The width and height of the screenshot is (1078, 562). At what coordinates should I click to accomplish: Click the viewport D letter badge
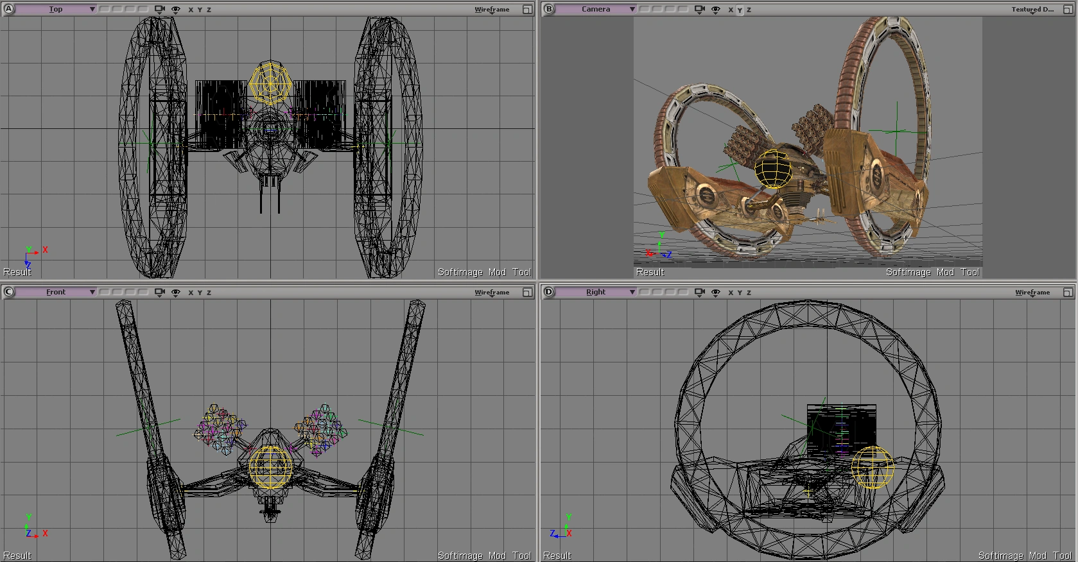click(x=548, y=292)
